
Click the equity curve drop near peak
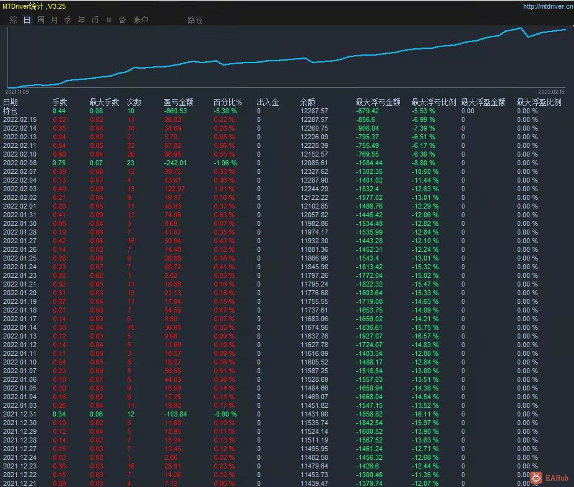click(x=524, y=32)
